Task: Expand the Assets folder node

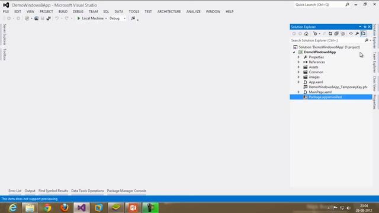Action: [298, 67]
